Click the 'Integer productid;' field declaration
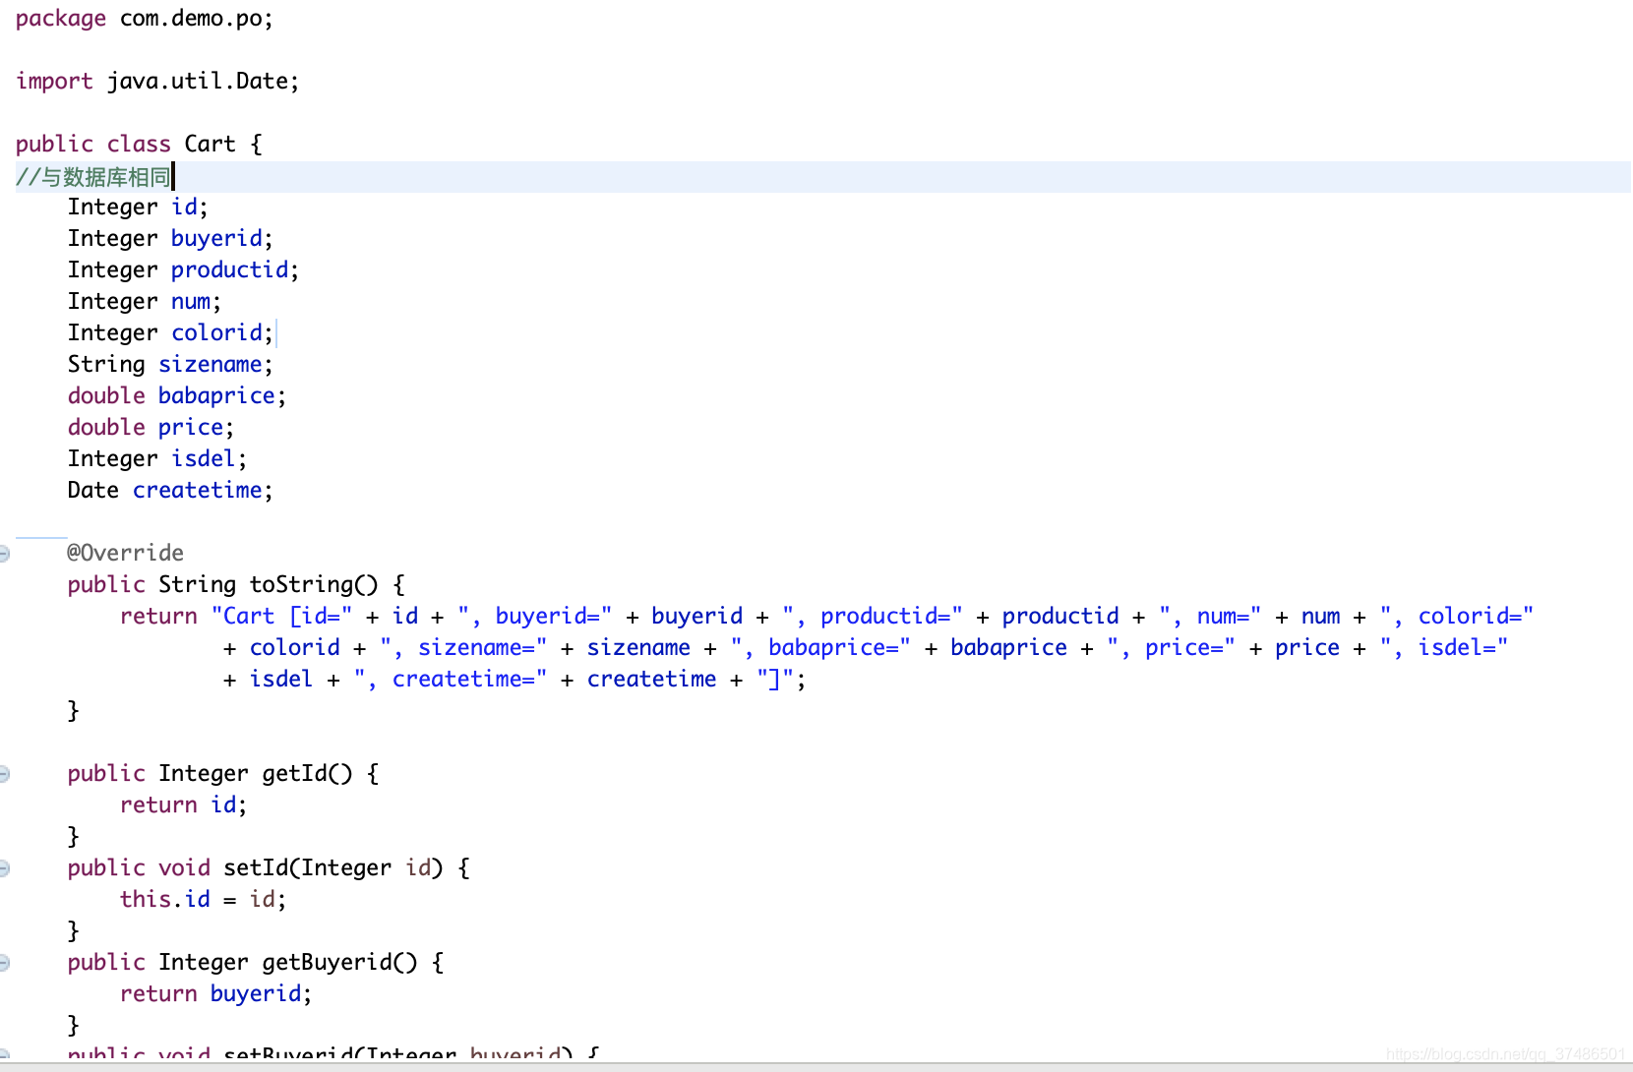The image size is (1633, 1072). [x=183, y=269]
